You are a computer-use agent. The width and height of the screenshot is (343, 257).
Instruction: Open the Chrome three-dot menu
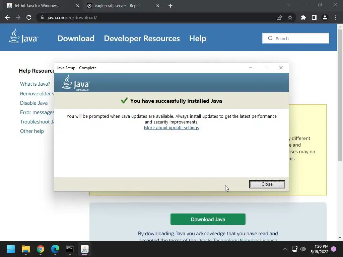336,17
